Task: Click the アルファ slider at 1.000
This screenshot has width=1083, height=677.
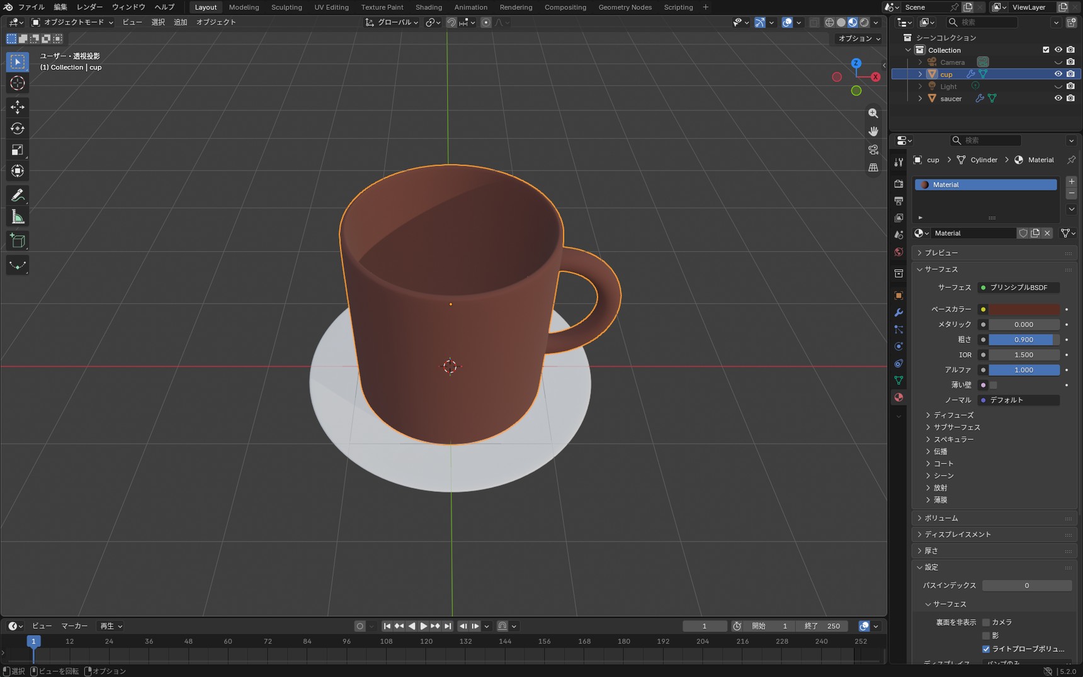Action: [1024, 370]
